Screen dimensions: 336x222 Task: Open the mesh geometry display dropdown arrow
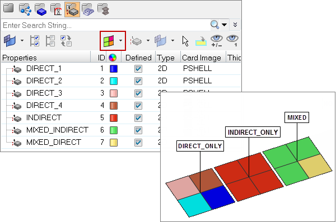pos(172,40)
